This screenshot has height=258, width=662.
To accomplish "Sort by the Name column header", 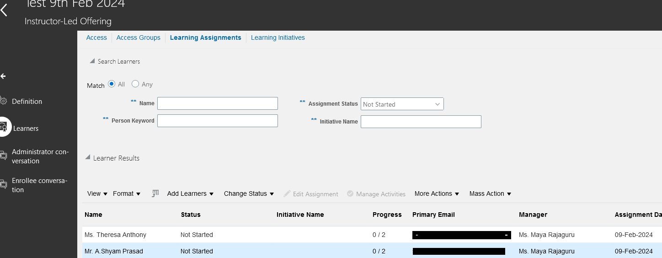I will tap(93, 215).
